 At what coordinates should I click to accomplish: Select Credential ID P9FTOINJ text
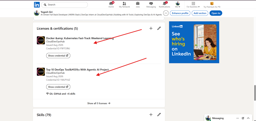click(x=58, y=49)
